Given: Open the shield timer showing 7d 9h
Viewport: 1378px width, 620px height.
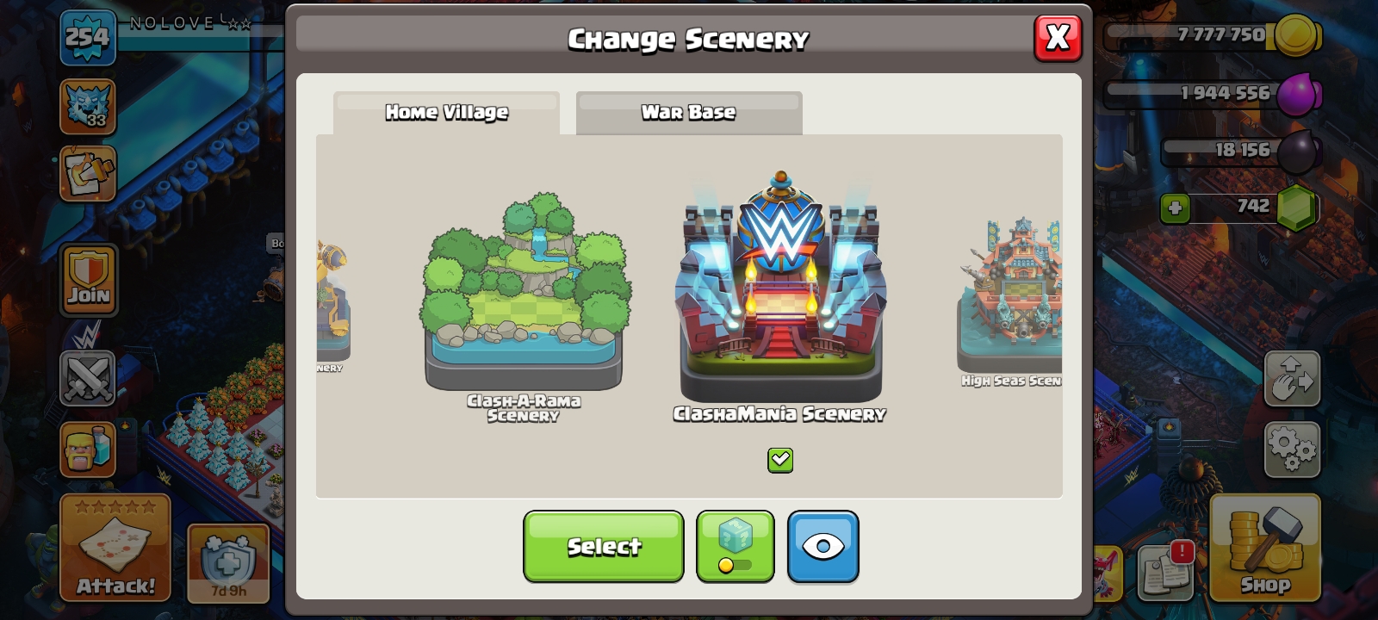Looking at the screenshot, I should [x=228, y=563].
